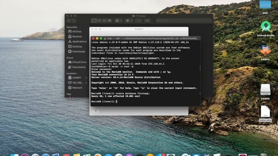Click 'Last login' line in Terminal
The image size is (278, 156).
[128, 64]
